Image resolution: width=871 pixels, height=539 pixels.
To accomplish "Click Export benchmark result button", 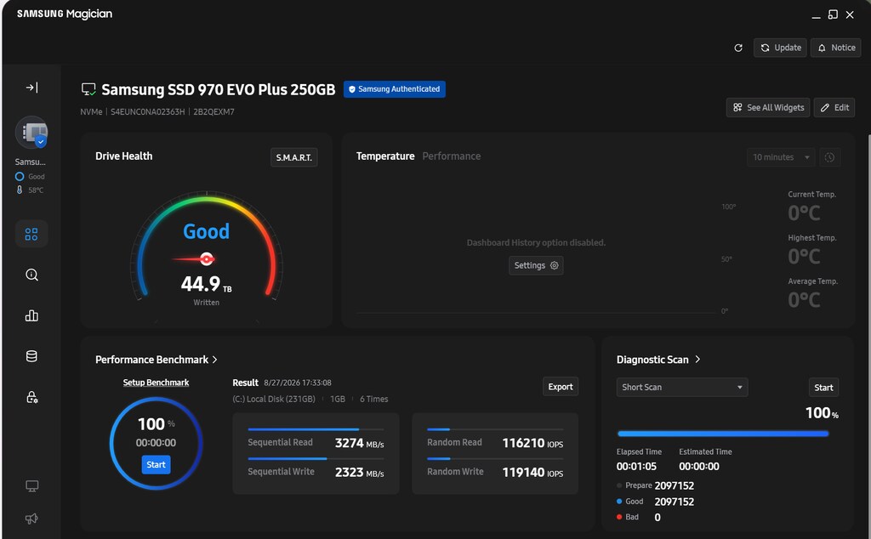I will pyautogui.click(x=561, y=387).
